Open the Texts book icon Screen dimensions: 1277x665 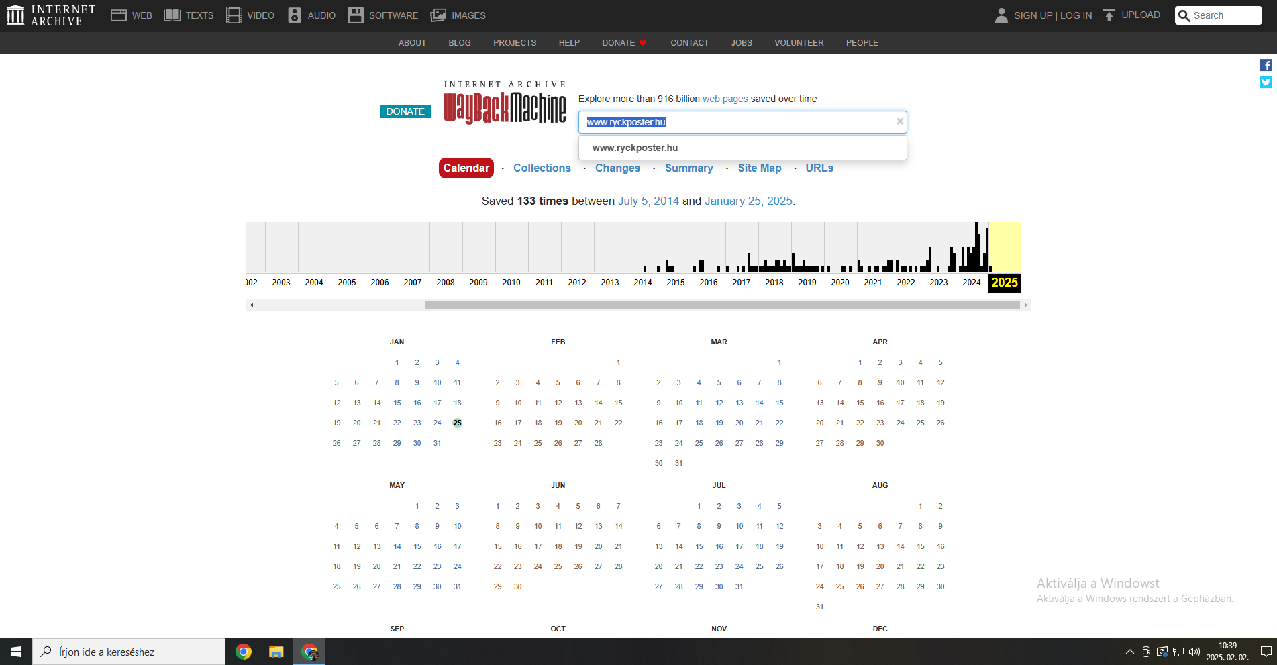coord(172,15)
